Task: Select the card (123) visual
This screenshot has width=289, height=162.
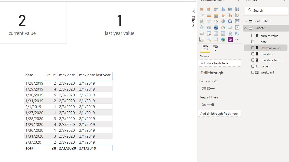Action: 230,27
